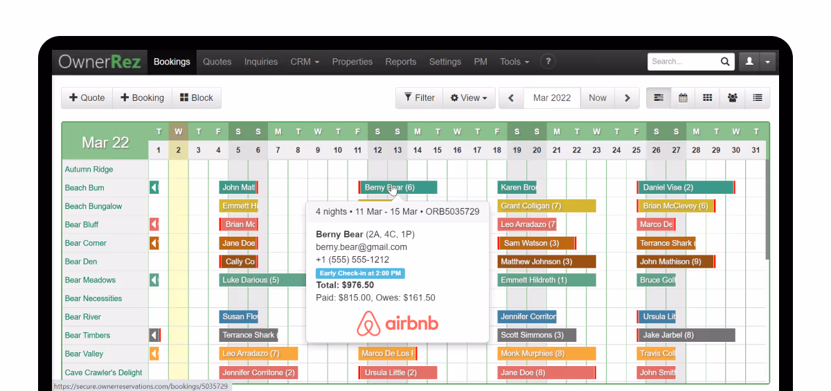
Task: Expand the user account dropdown arrow
Action: tap(767, 62)
